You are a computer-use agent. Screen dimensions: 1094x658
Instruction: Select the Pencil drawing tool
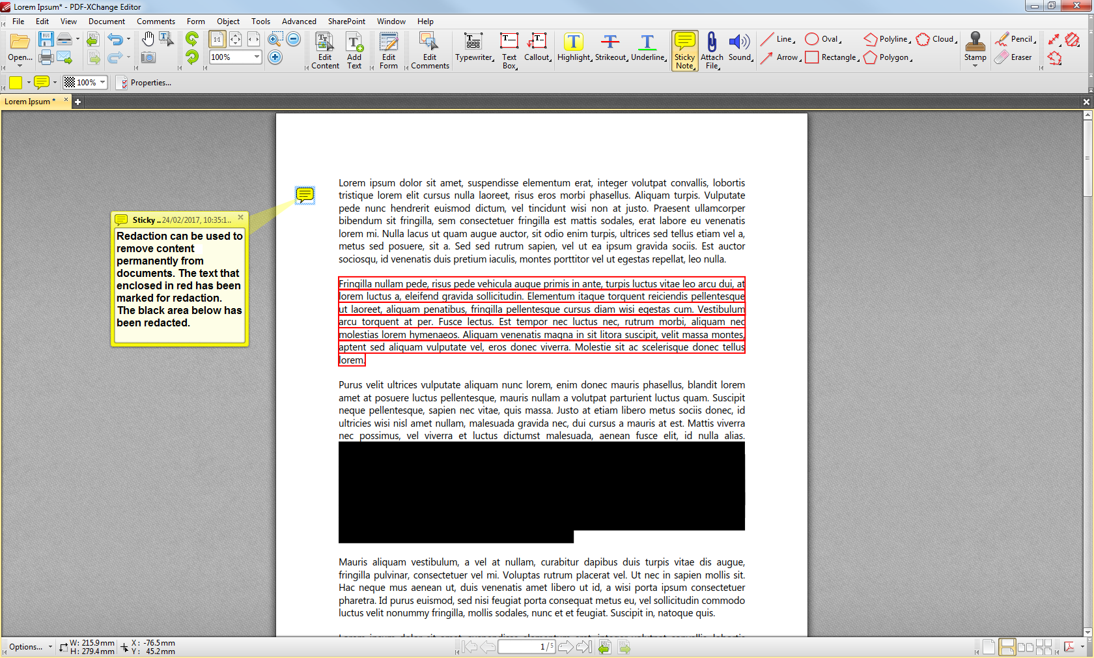coord(1015,39)
